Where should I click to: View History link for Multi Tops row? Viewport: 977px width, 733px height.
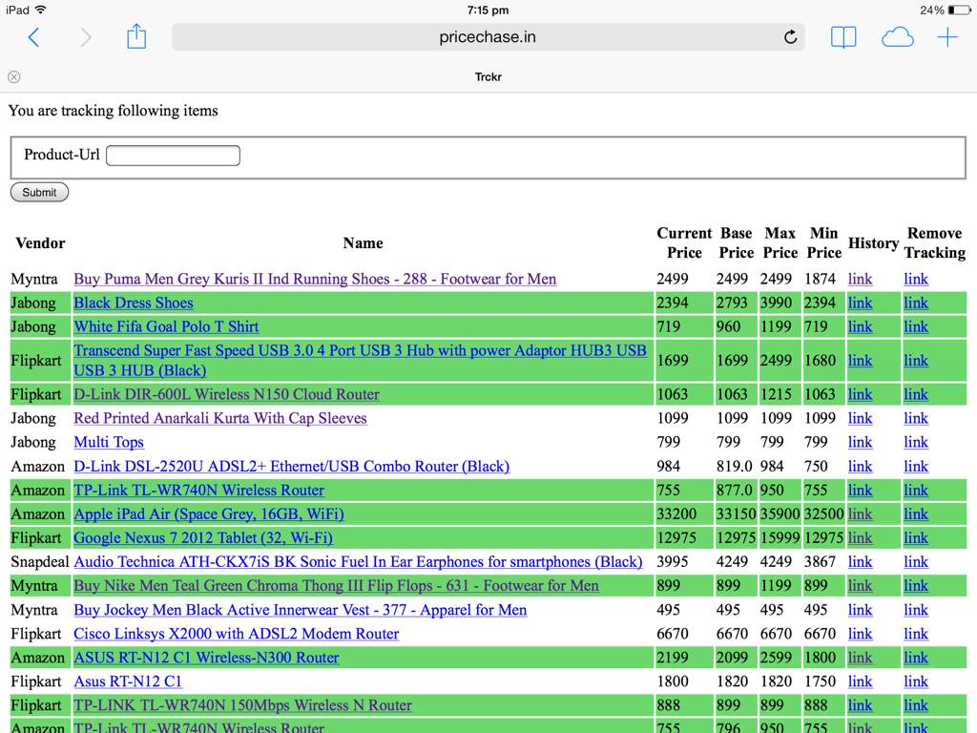tap(860, 441)
